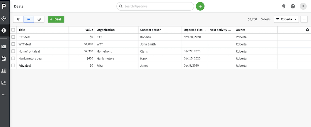Screen dimensions: 311x127
Task: Click the Dec 22, 2020 date cell
Action: pyautogui.click(x=195, y=51)
